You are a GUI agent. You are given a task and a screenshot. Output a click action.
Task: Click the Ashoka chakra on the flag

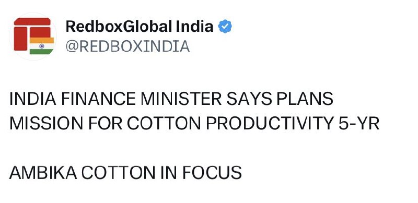[x=42, y=46]
